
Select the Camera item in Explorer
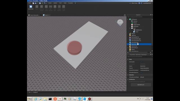click(x=135, y=21)
